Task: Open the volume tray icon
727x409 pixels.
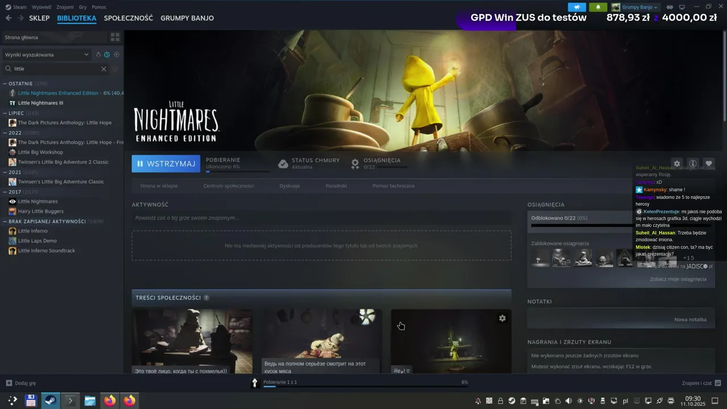Action: tap(569, 401)
